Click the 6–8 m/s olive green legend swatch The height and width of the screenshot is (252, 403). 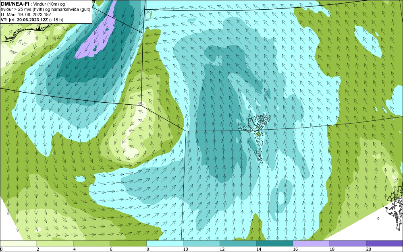[128, 243]
